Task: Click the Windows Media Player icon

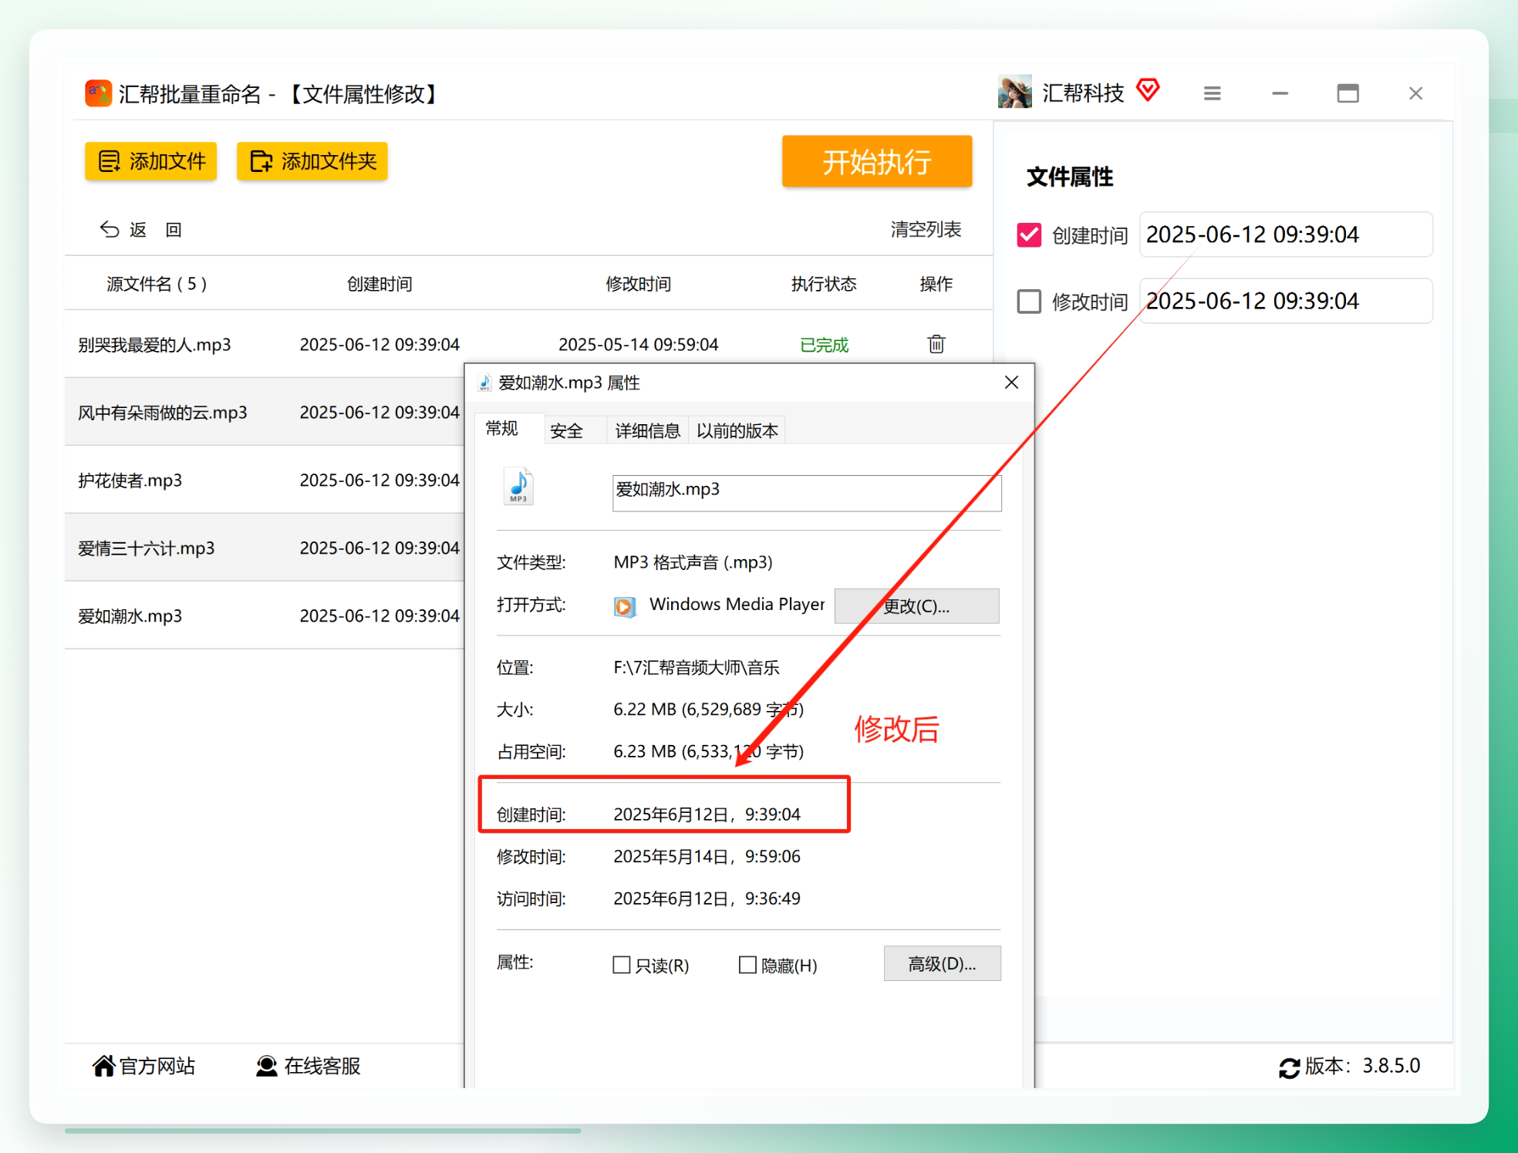Action: (625, 606)
